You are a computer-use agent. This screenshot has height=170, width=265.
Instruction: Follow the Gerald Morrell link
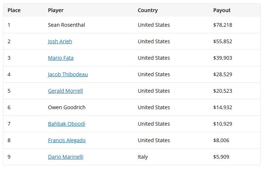click(66, 91)
